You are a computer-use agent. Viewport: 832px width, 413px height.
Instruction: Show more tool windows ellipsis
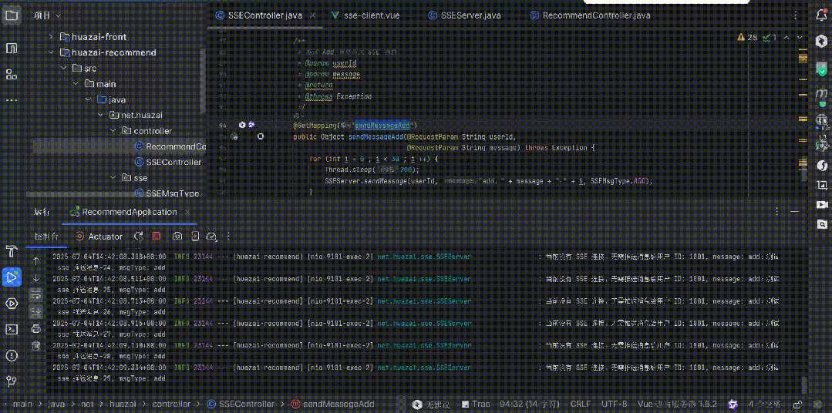click(11, 99)
